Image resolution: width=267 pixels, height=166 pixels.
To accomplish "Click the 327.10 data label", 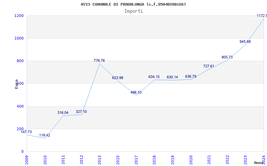I will click(x=81, y=112).
